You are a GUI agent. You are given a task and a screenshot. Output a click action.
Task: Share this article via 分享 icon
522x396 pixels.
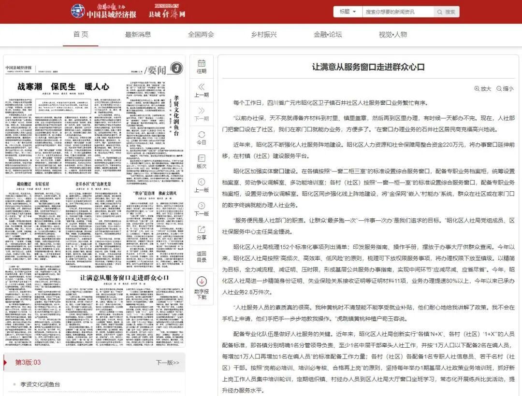pyautogui.click(x=202, y=233)
